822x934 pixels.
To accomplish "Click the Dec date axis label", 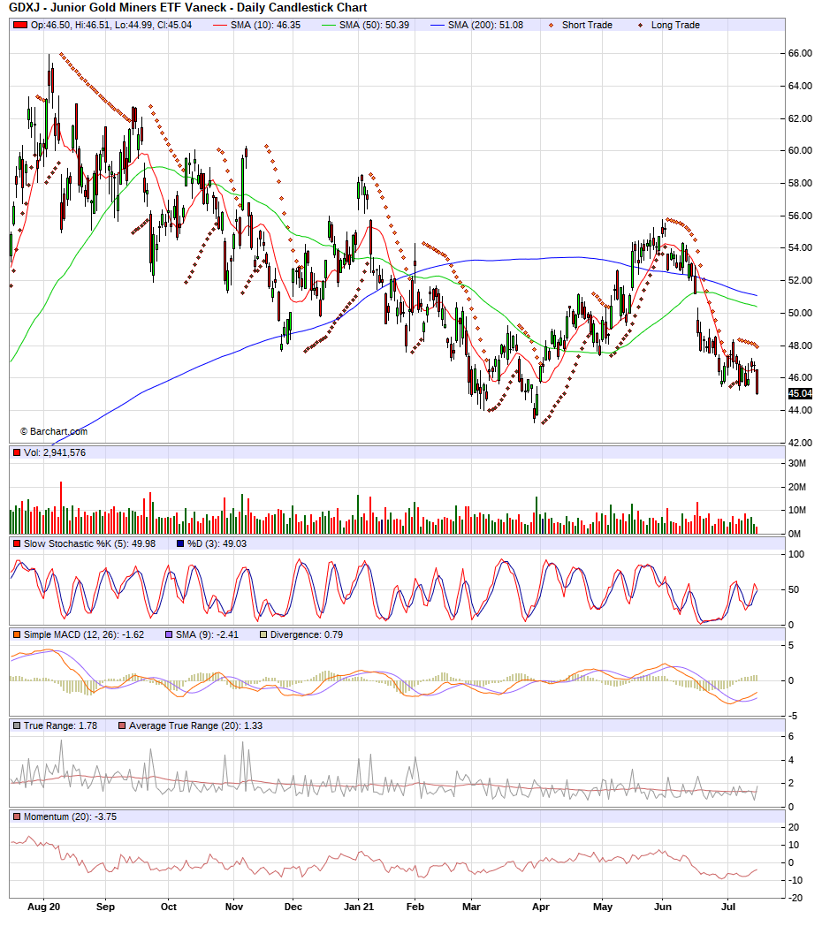I will [293, 907].
